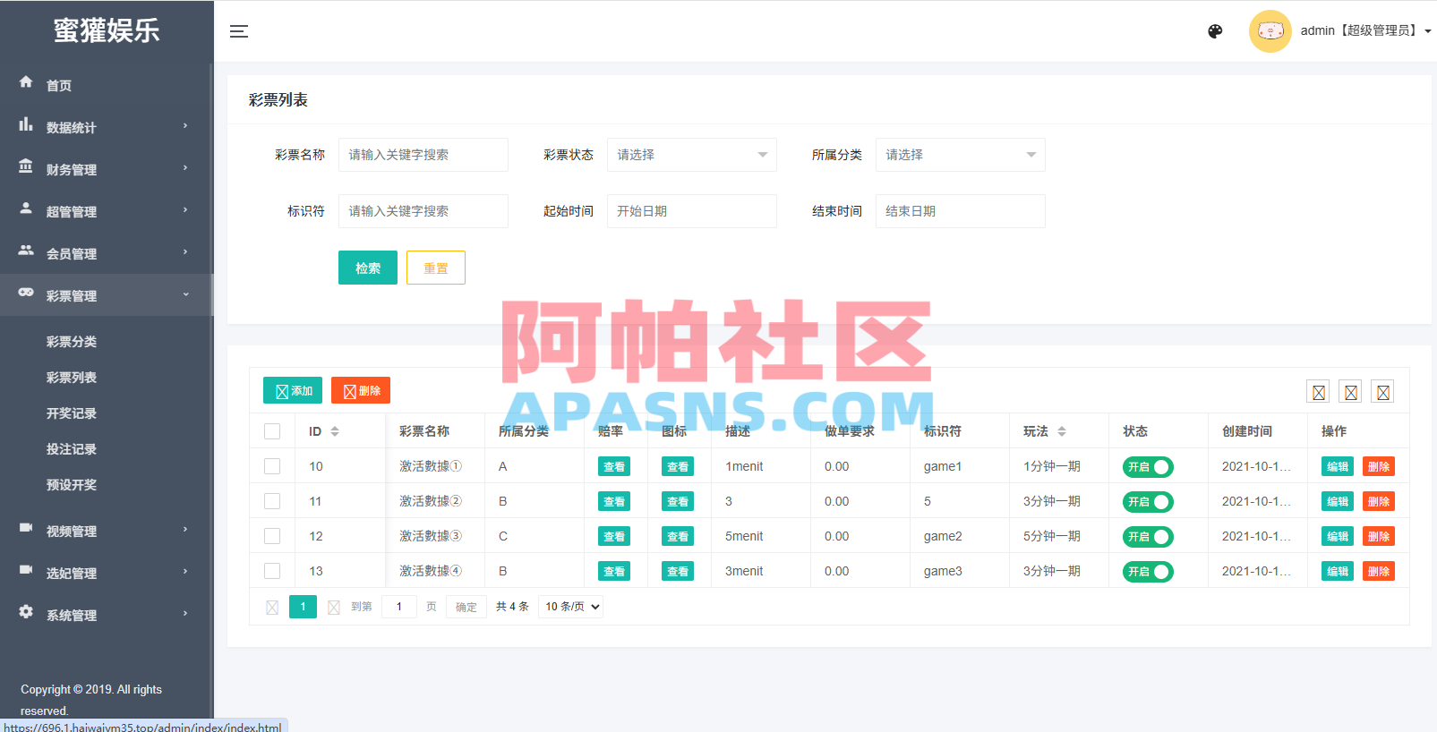1437x732 pixels.
Task: Click the bank icon for 财务管理
Action: (26, 166)
